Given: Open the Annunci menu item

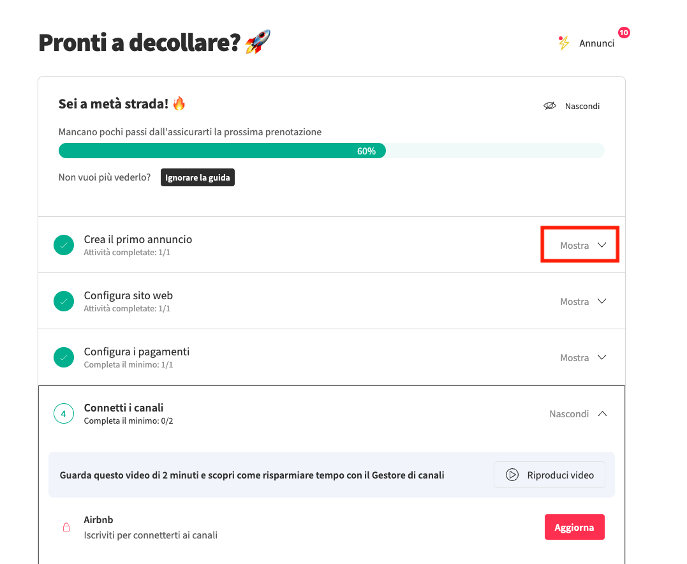Looking at the screenshot, I should [x=596, y=43].
